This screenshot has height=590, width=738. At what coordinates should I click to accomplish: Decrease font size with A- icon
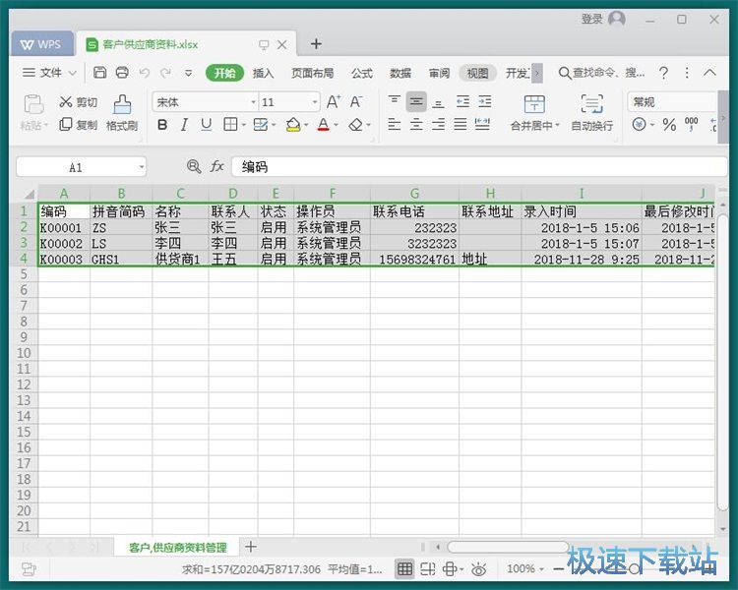pyautogui.click(x=356, y=101)
